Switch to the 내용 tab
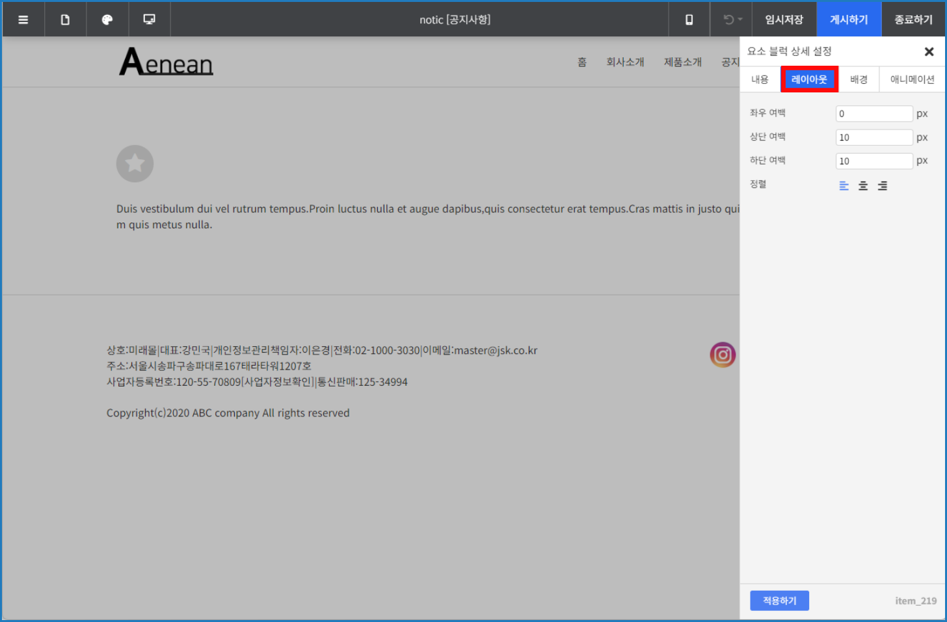Image resolution: width=947 pixels, height=622 pixels. (x=760, y=79)
